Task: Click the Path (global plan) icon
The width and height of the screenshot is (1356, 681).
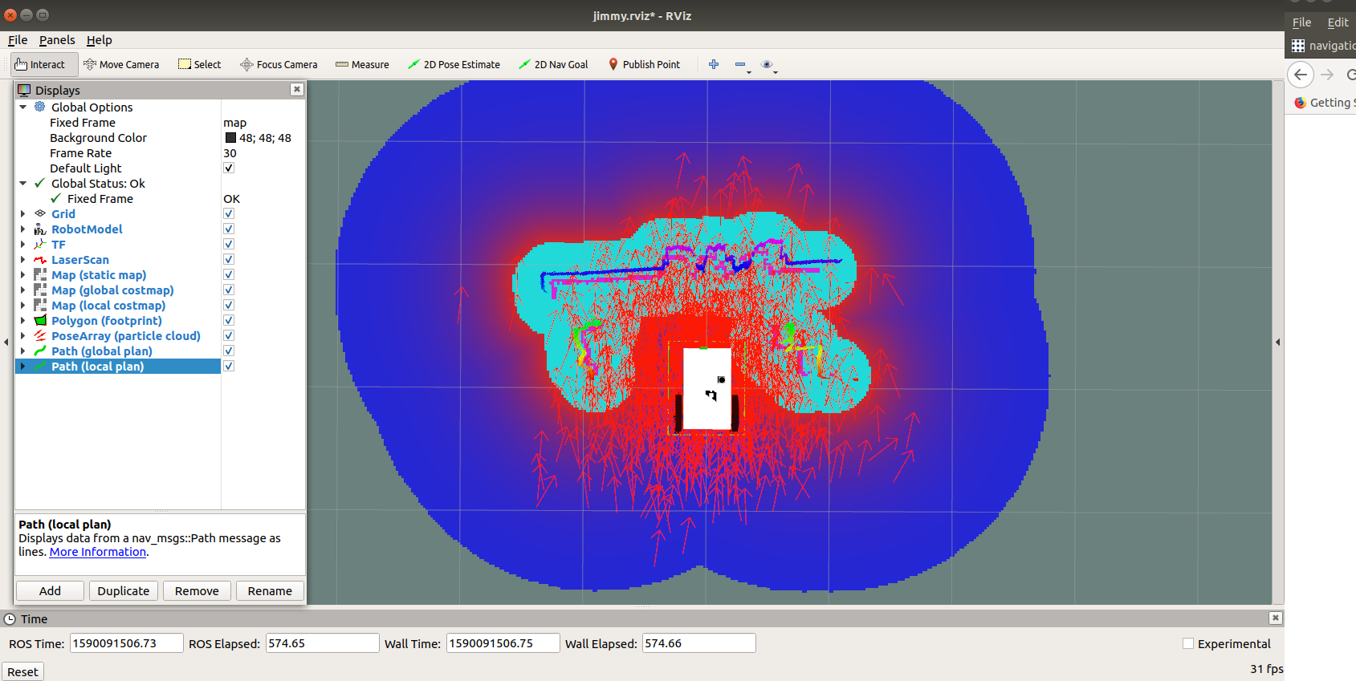Action: coord(40,351)
